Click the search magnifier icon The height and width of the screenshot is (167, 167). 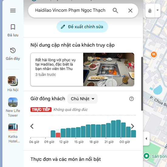click(x=115, y=11)
